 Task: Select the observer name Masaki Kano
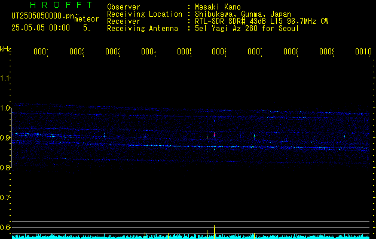[x=218, y=7]
